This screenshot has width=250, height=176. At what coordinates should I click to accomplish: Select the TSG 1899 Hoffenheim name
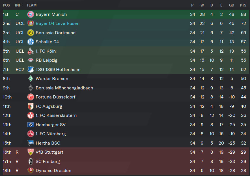click(x=58, y=70)
